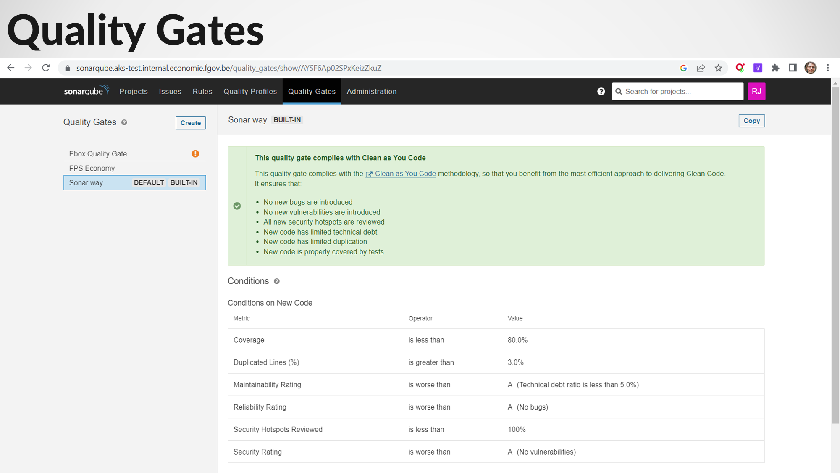Screen dimensions: 840x473
Task: Toggle the browser side panel icon
Action: pos(793,68)
